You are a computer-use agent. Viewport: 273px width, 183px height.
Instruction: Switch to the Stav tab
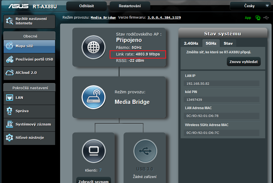click(x=228, y=43)
